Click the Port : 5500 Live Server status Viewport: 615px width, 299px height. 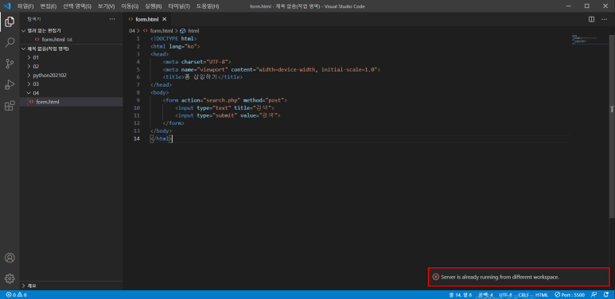570,295
